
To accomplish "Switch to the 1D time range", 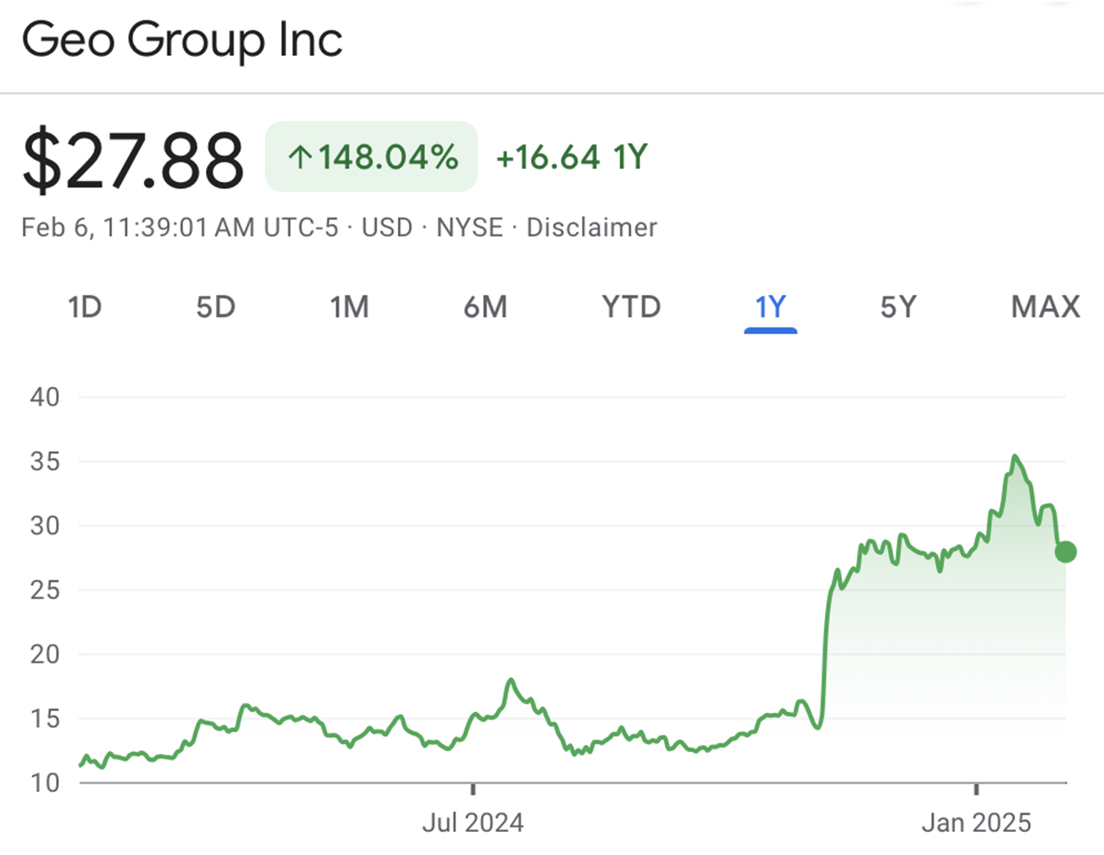I will pyautogui.click(x=84, y=307).
